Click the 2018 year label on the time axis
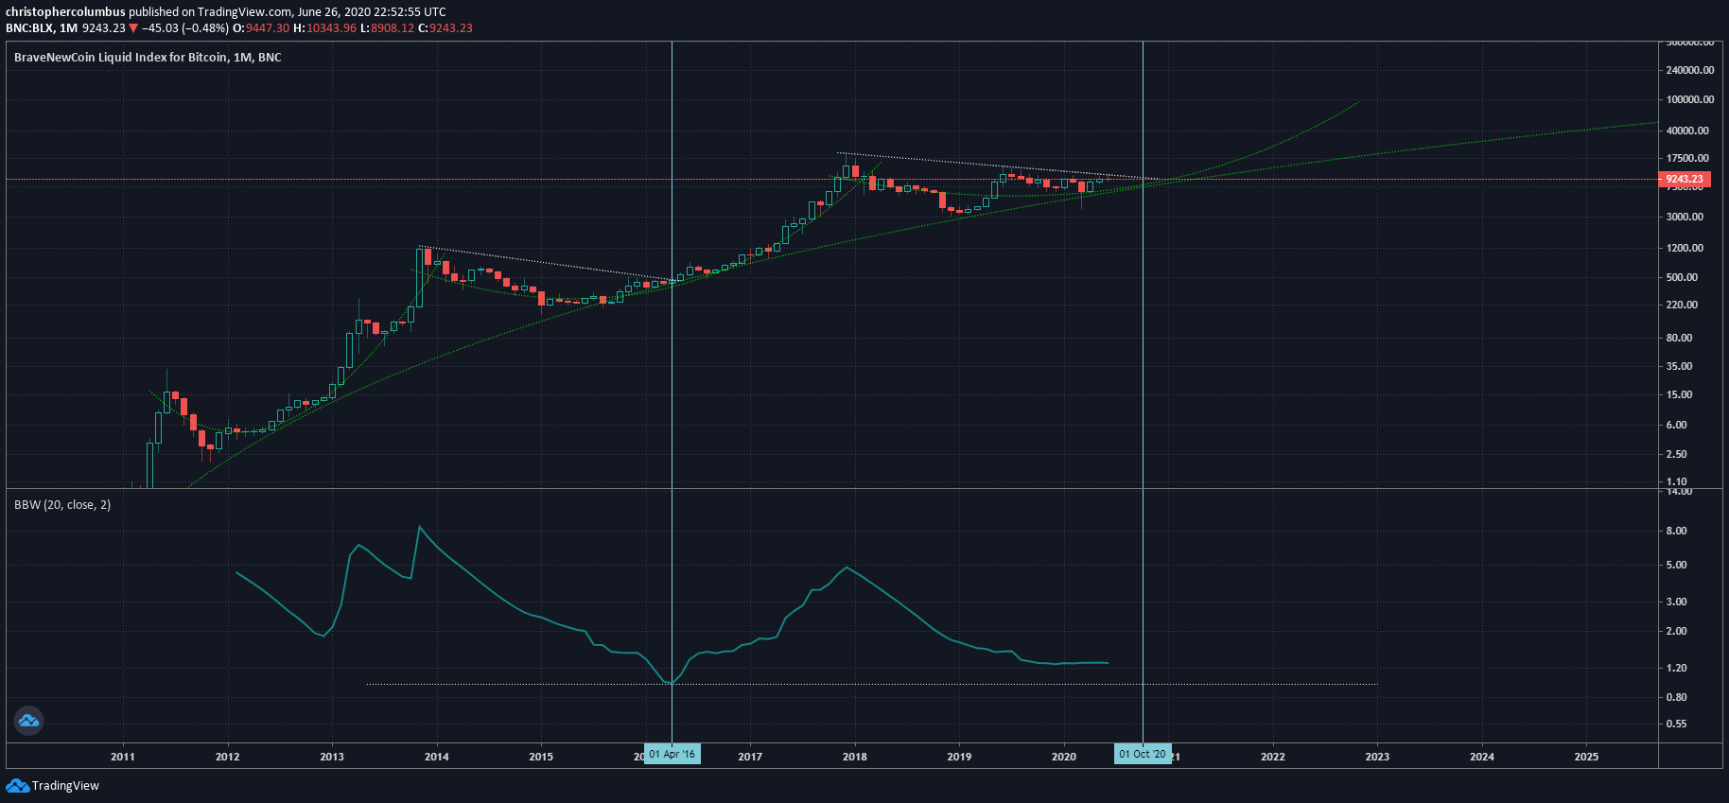 (855, 756)
